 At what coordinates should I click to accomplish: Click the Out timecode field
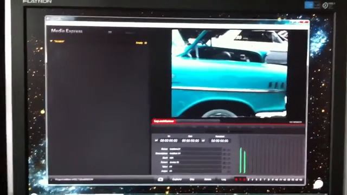[x=190, y=141]
